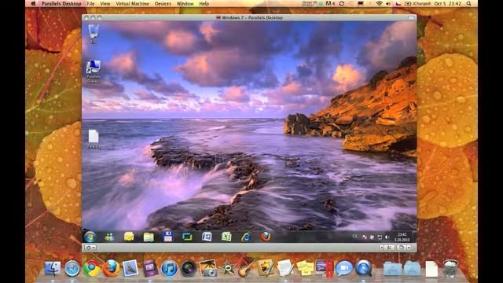Click the floppy disk taskbar icon
The width and height of the screenshot is (503, 283).
click(167, 237)
